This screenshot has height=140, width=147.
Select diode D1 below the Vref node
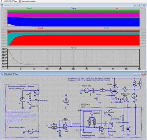click(30, 104)
